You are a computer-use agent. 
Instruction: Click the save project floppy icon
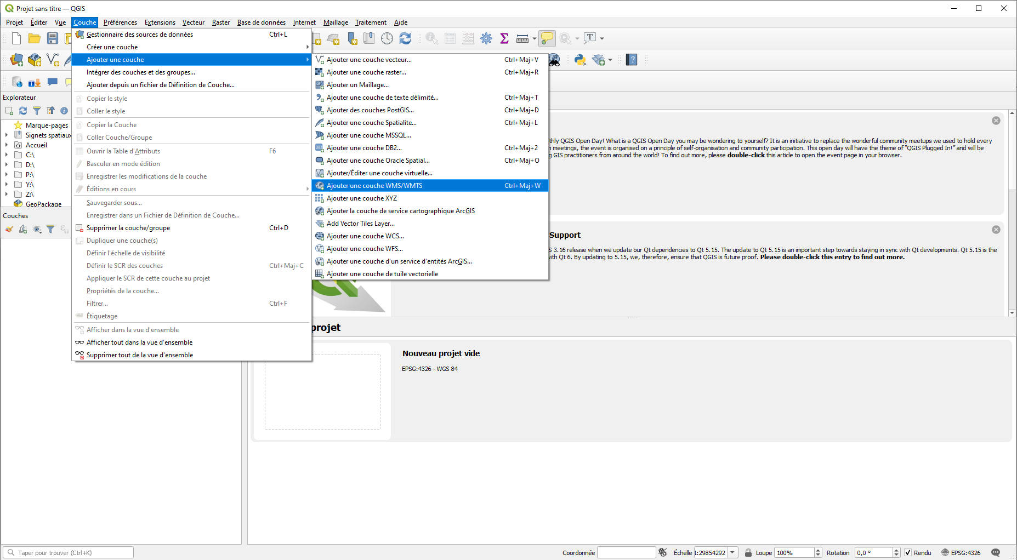(53, 38)
